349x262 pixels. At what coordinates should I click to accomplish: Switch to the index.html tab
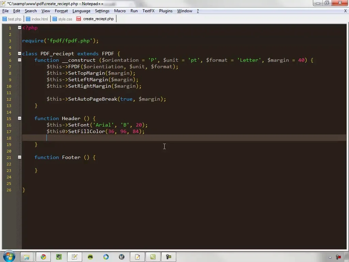[37, 19]
